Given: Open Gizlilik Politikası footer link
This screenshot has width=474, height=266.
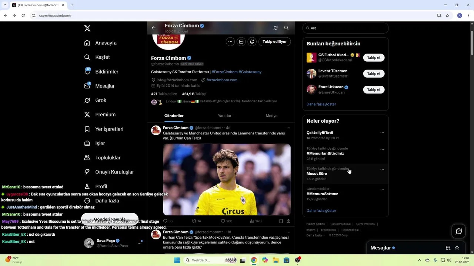Looking at the screenshot, I should pos(340,224).
